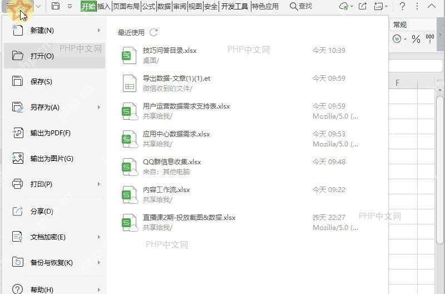Click the printer icon beside 打印(P)
This screenshot has width=445, height=294.
pyautogui.click(x=18, y=184)
